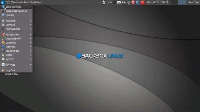This screenshot has width=200, height=112.
Task: Click the Net network monitor applet
Action: 112,2
